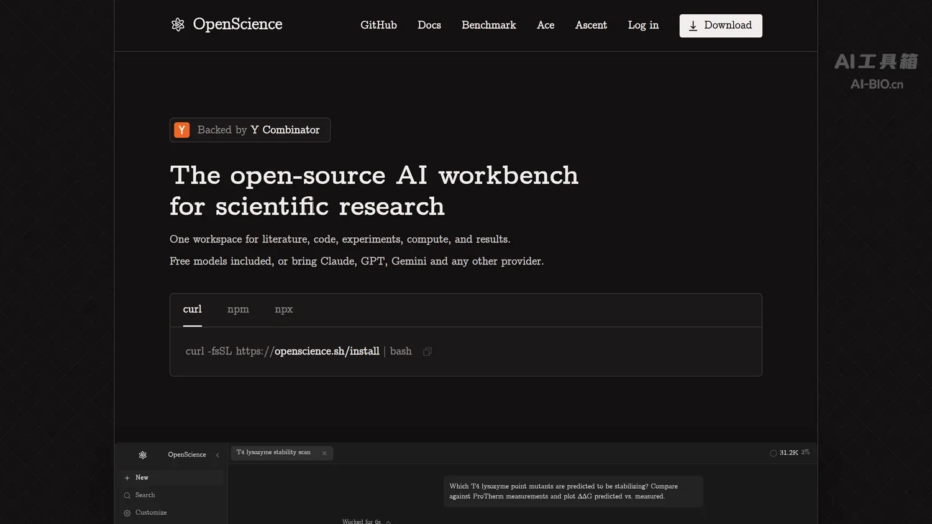Click New in the app sidebar
The height and width of the screenshot is (524, 932).
(x=173, y=478)
